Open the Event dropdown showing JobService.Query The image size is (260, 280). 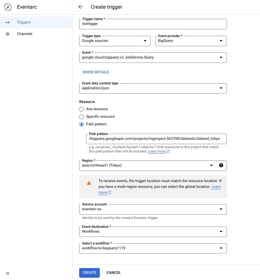pyautogui.click(x=153, y=57)
